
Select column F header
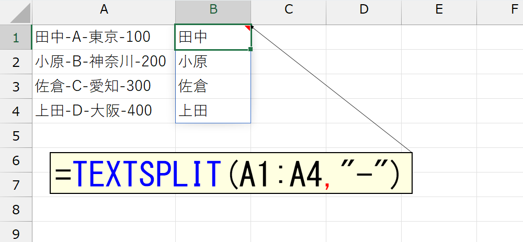click(x=500, y=12)
